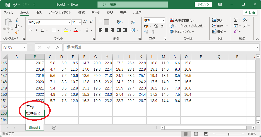Open the font name dropdown 游ゴシック

69,22
